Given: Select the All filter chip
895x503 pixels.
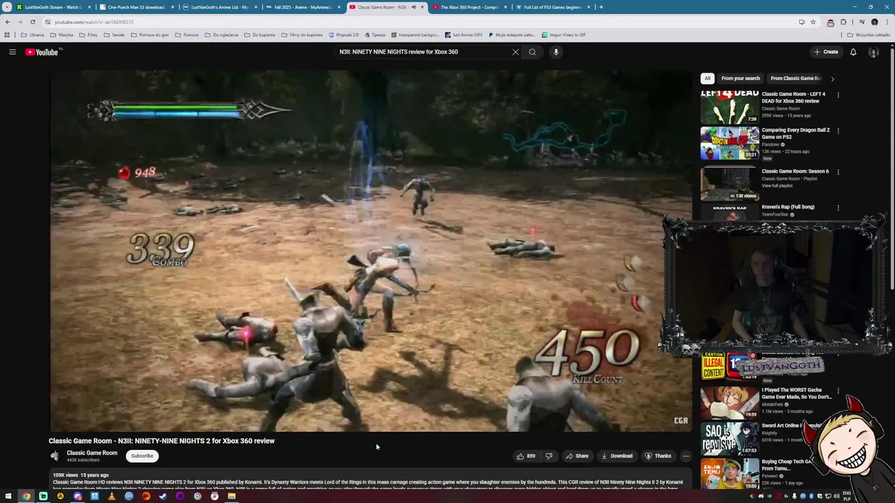Looking at the screenshot, I should (x=708, y=78).
